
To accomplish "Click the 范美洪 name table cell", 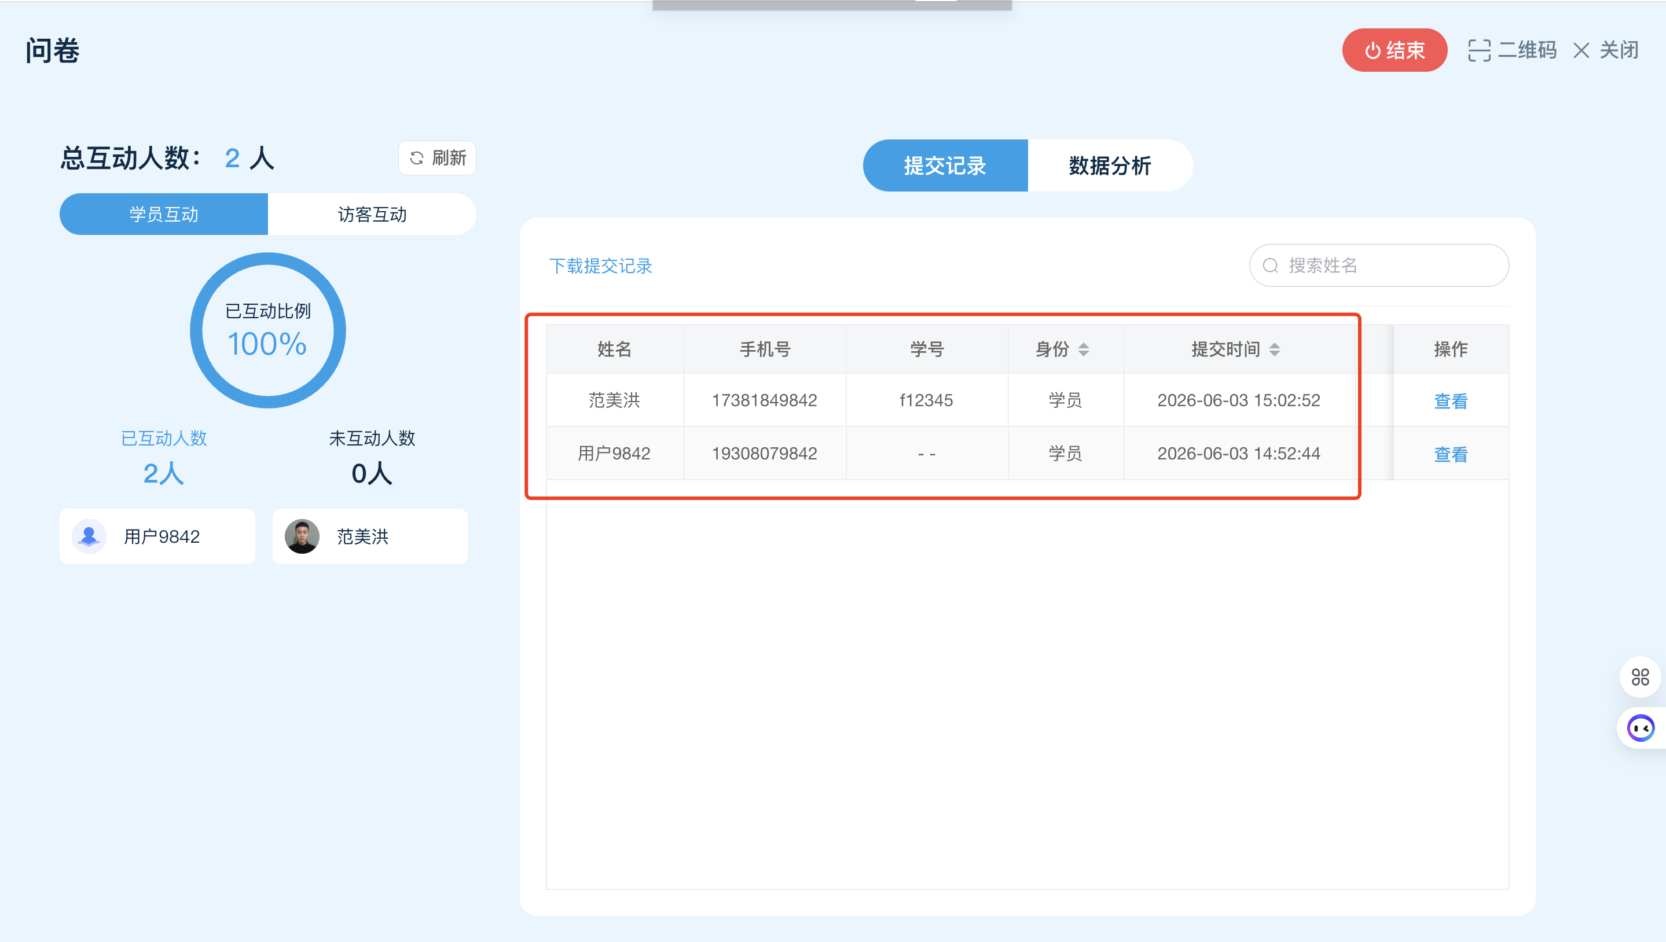I will [x=614, y=400].
